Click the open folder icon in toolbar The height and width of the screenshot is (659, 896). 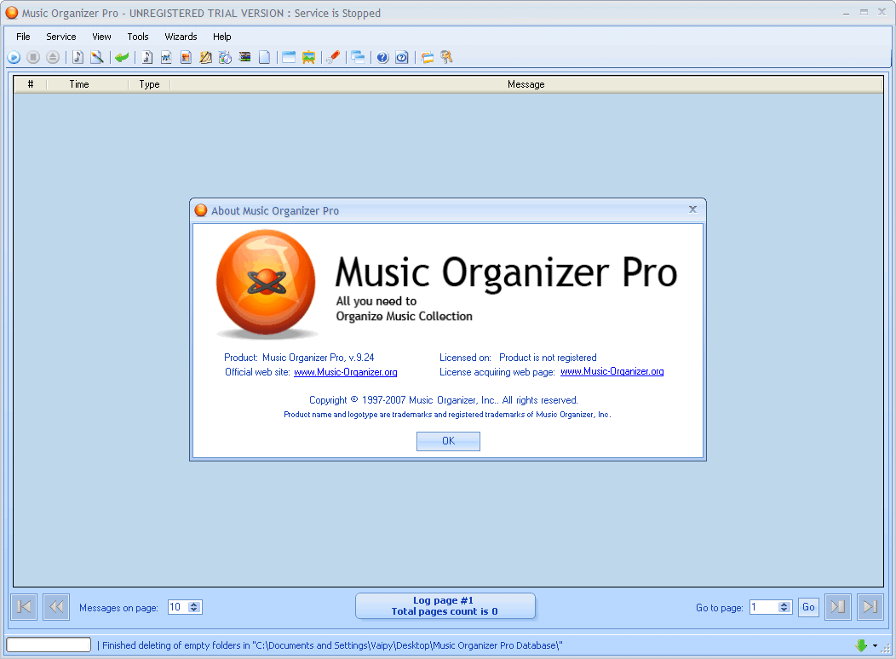coord(427,57)
